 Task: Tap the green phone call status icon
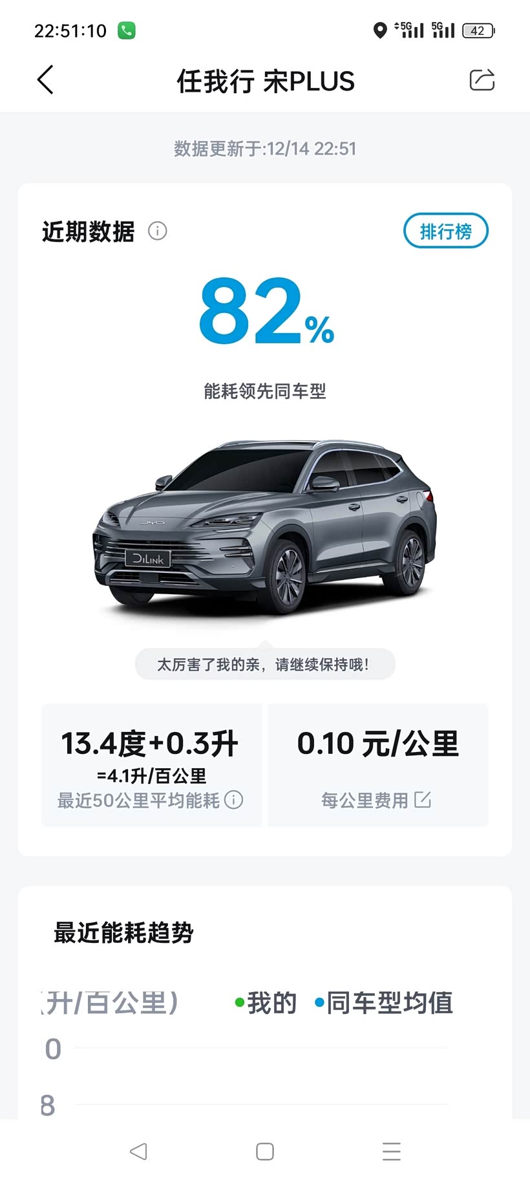(x=127, y=30)
